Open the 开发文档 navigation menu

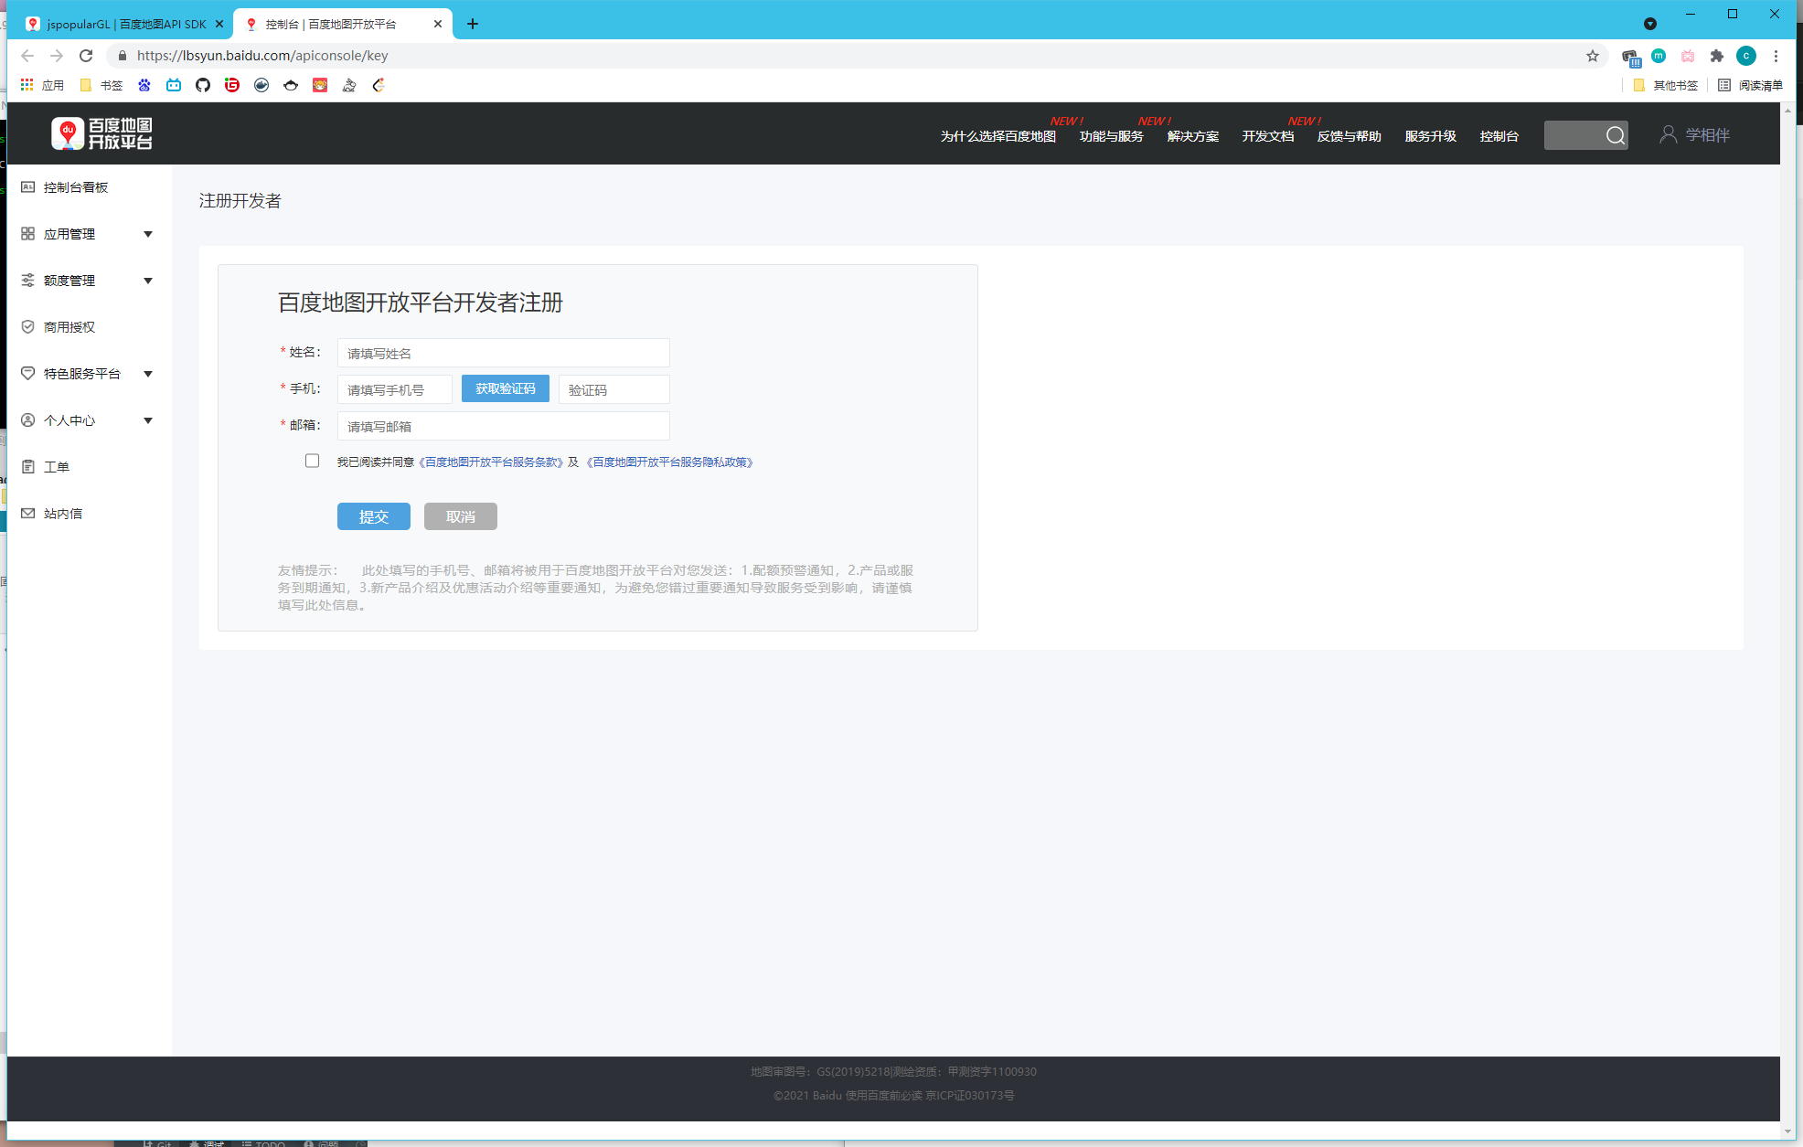pos(1267,136)
